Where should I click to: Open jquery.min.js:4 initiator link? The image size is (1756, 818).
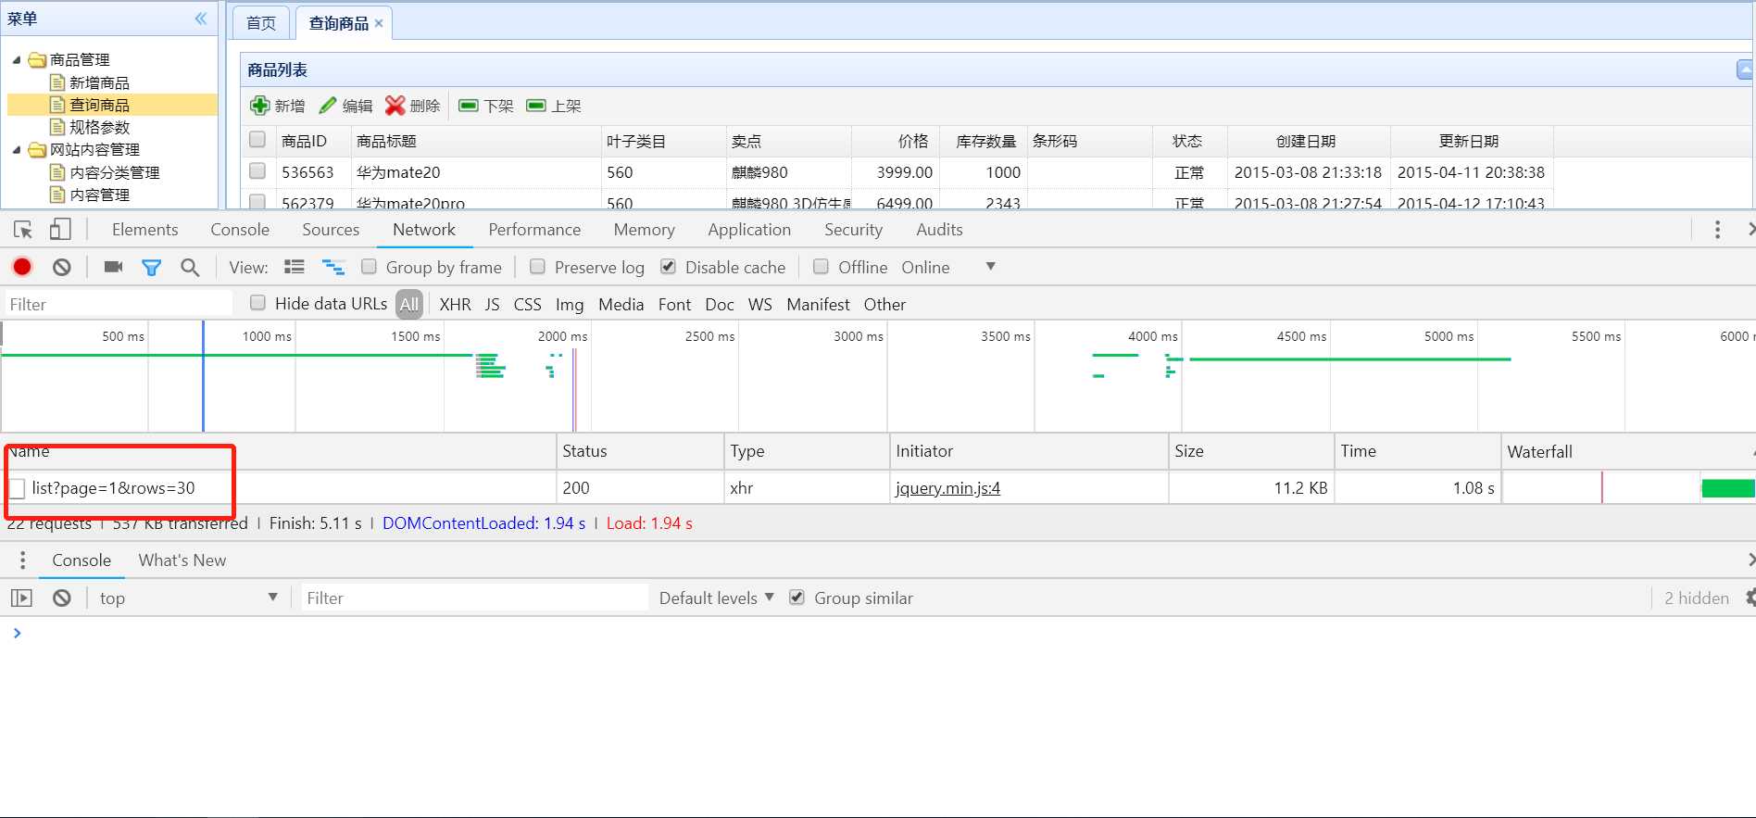tap(947, 488)
